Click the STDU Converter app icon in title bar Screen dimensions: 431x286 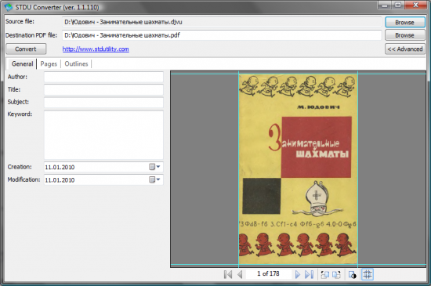point(9,7)
